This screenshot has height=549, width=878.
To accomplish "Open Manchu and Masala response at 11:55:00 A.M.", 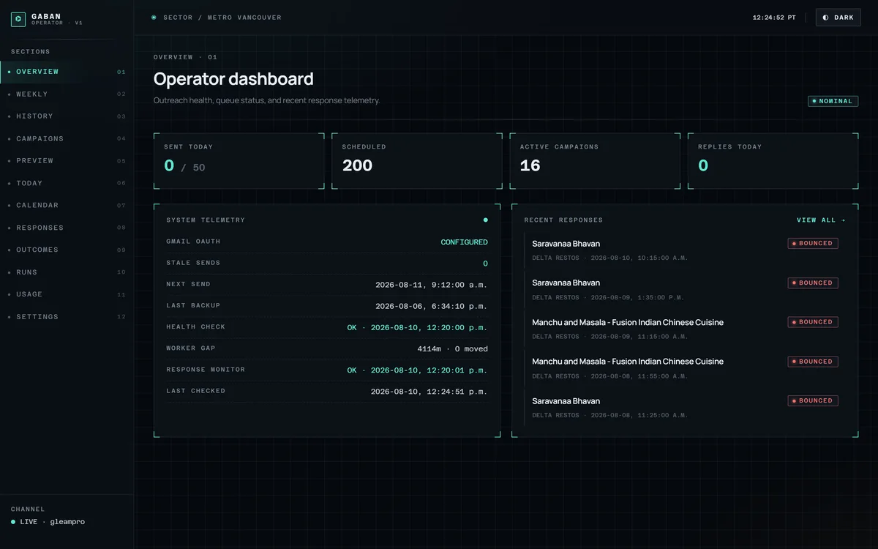I will 685,368.
